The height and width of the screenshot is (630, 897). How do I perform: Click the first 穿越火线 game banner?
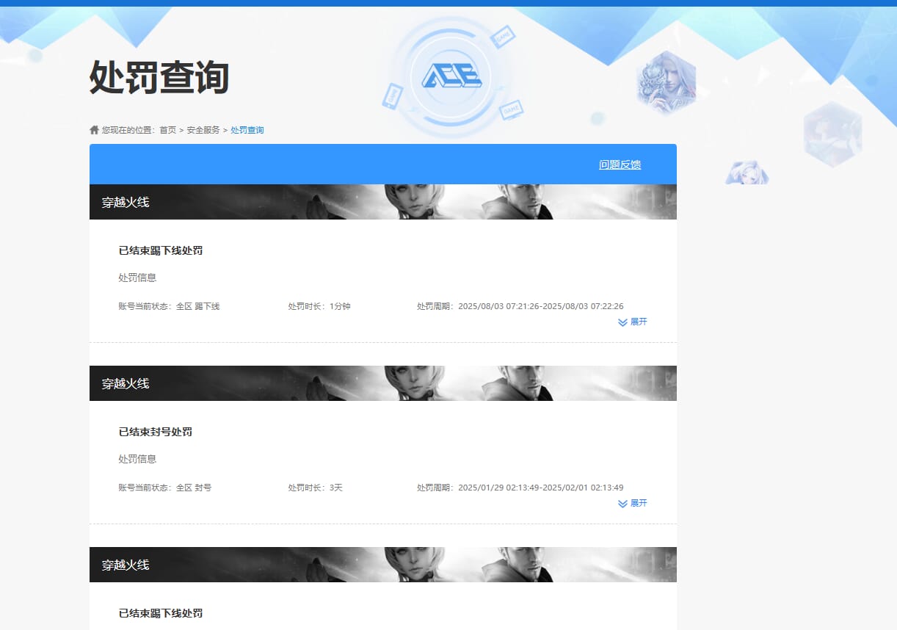click(x=383, y=202)
